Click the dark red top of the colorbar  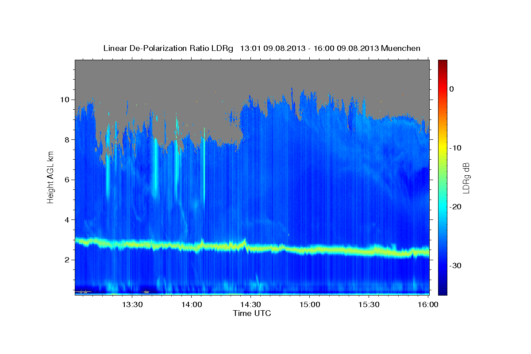(442, 63)
